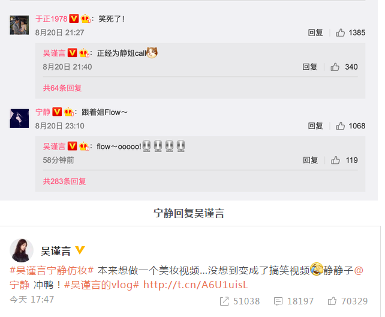Click the yellow V badge beside 吴谨言 post name
The width and height of the screenshot is (385, 317).
click(x=80, y=250)
